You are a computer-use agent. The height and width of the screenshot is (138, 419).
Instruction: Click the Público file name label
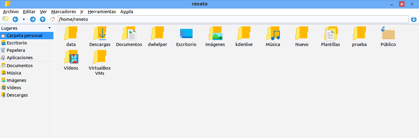(x=388, y=44)
